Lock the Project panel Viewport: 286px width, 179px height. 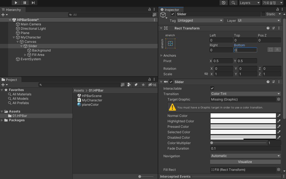[150, 79]
